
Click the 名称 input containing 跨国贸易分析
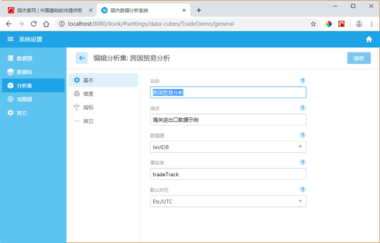click(228, 93)
